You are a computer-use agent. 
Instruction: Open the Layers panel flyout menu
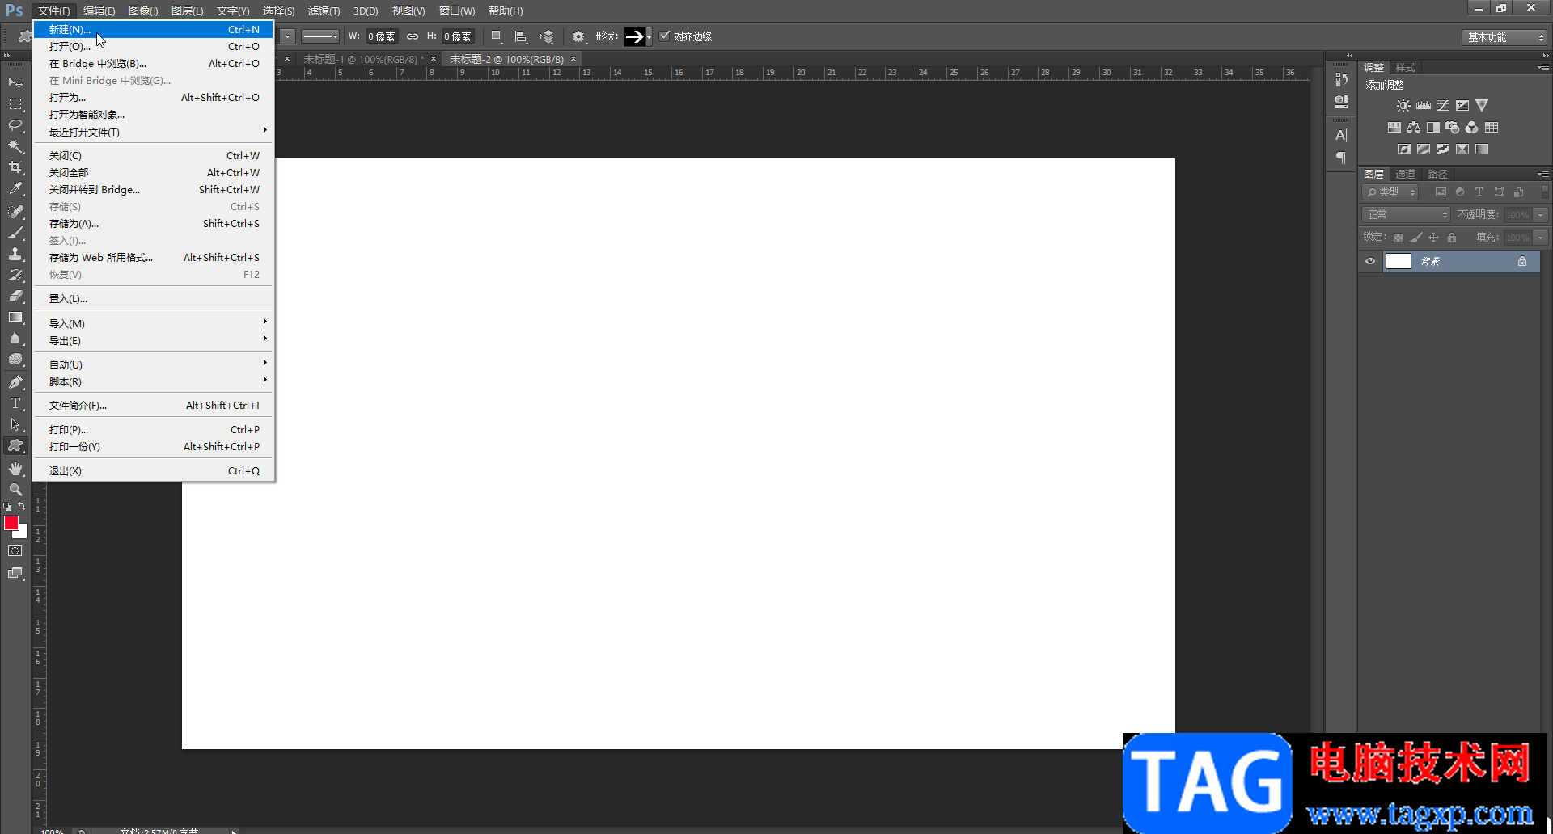1543,174
